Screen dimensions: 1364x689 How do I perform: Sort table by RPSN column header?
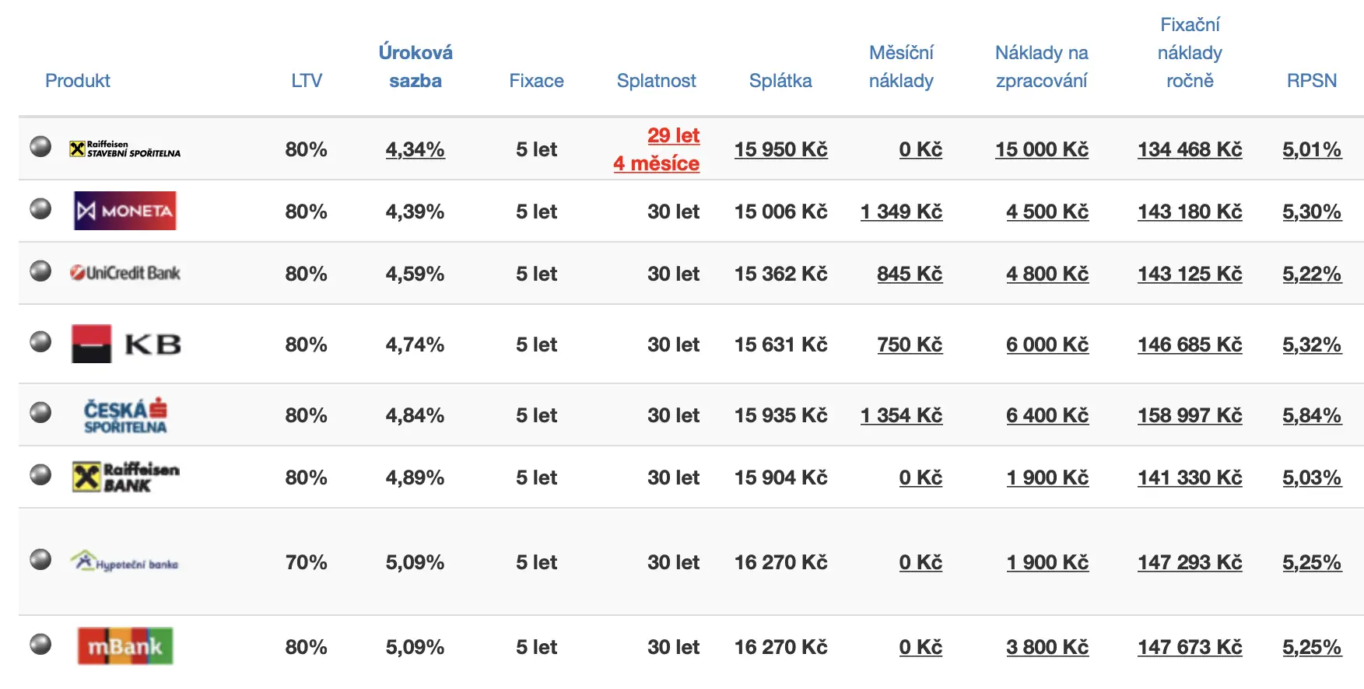pyautogui.click(x=1312, y=80)
